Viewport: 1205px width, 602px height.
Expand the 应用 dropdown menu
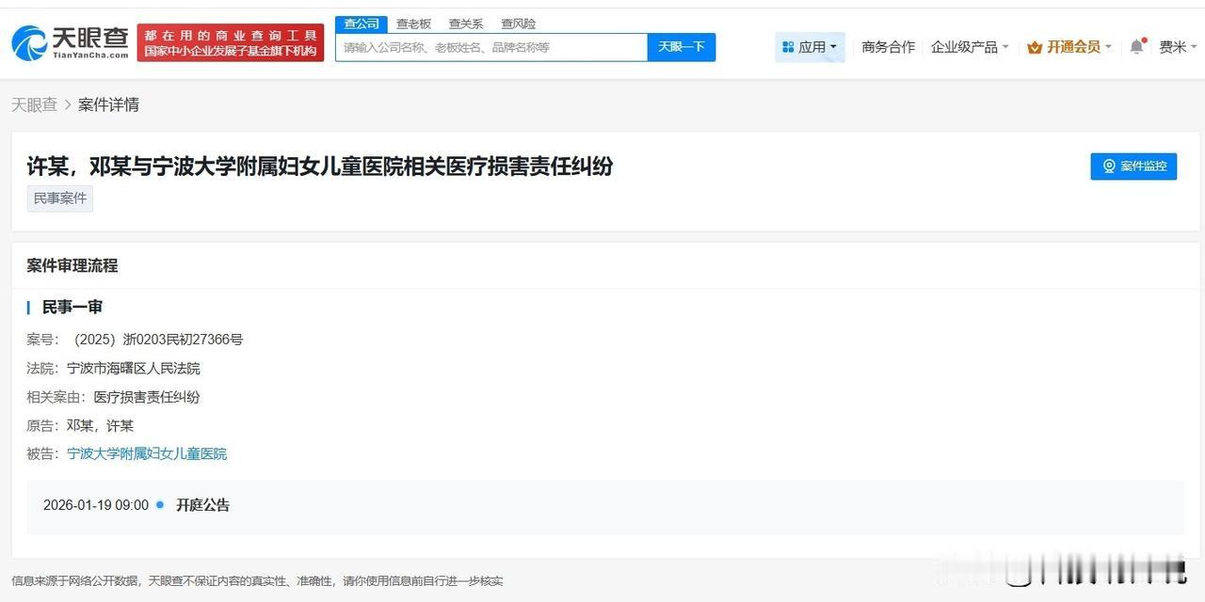[831, 46]
